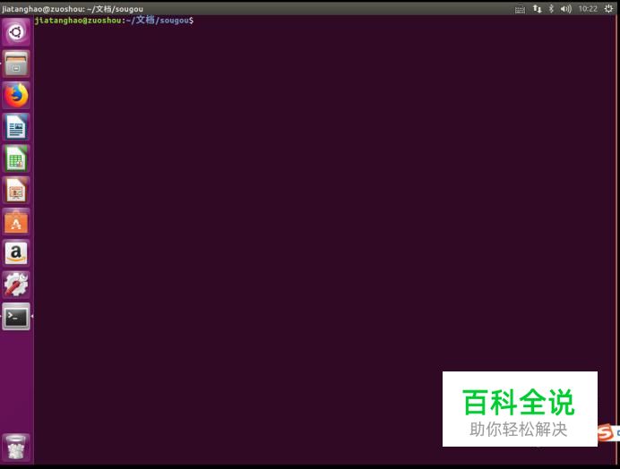Open the sound volume indicator
Image resolution: width=620 pixels, height=469 pixels.
(566, 9)
